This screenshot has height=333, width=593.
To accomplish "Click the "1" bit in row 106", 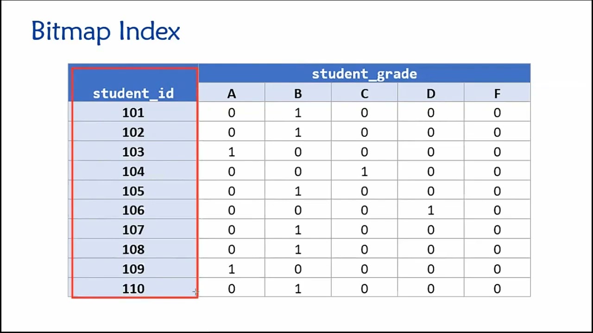I will (431, 210).
